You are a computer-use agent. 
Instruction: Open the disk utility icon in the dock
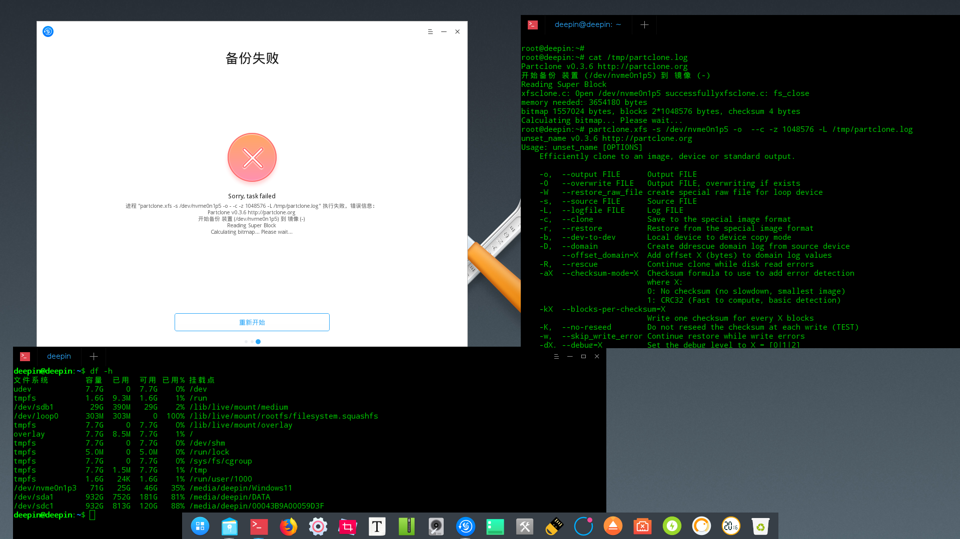[436, 526]
